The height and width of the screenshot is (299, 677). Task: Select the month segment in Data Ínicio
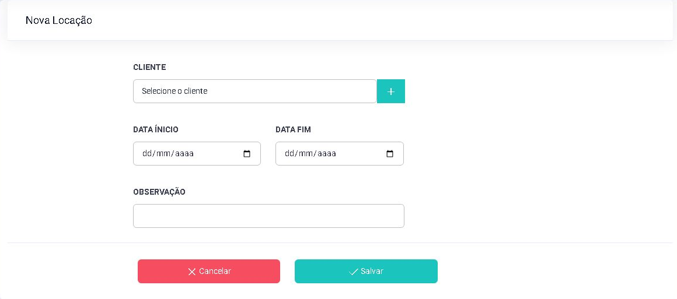click(x=163, y=154)
